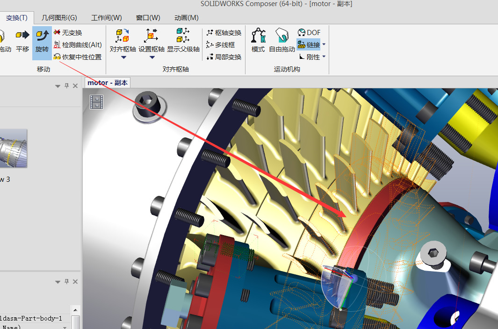Toggle the 多线框 multi-wireframe option

coord(221,45)
